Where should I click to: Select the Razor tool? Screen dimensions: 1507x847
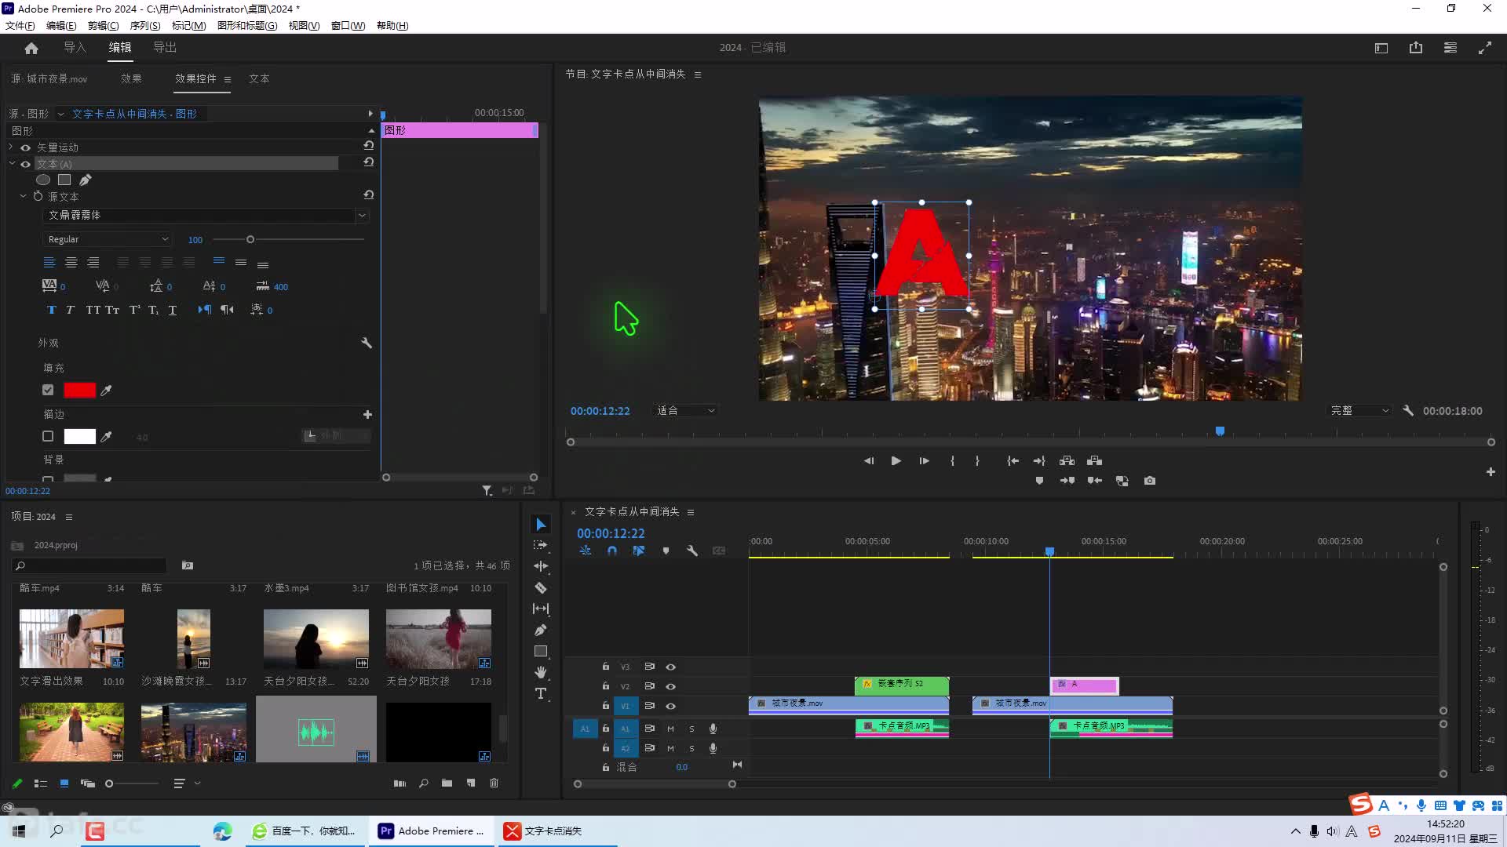click(541, 587)
